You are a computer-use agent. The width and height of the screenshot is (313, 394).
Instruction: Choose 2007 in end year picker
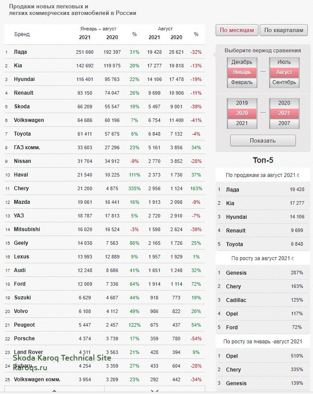[284, 123]
